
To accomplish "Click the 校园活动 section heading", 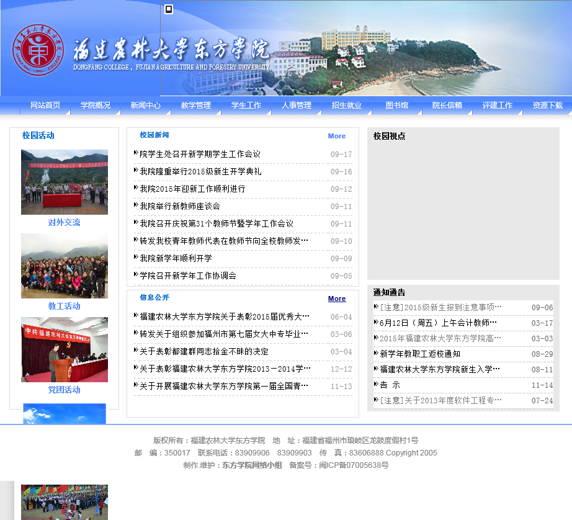I will 38,136.
